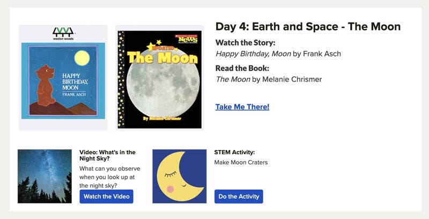
Task: Click the Weston Woods logo
Action: [63, 34]
